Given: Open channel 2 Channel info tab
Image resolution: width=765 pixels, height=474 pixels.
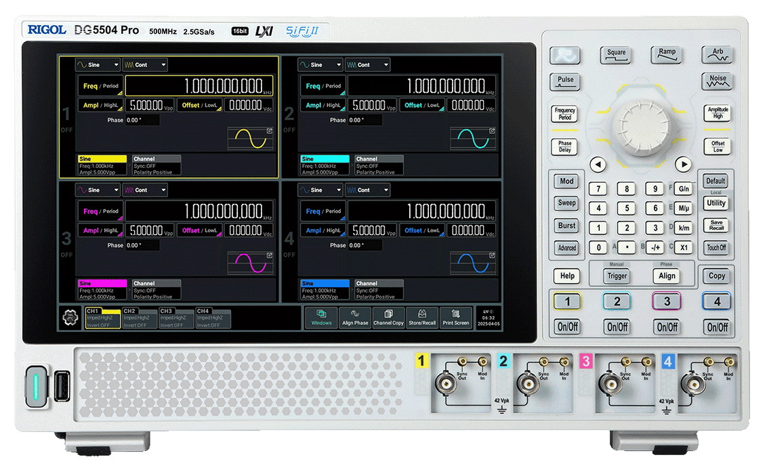Looking at the screenshot, I should tap(379, 165).
